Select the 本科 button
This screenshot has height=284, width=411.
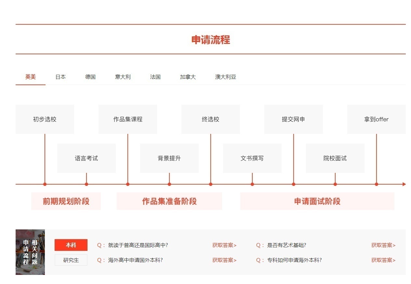tap(71, 245)
